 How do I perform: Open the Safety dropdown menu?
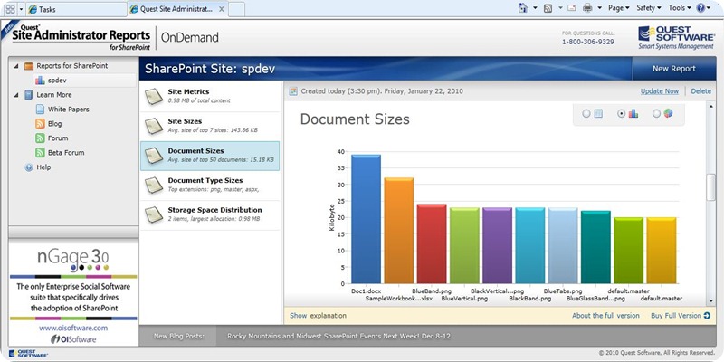(648, 8)
